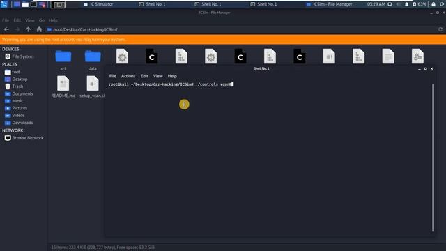446x251 pixels.
Task: Open Shell window's Actions menu
Action: (128, 76)
